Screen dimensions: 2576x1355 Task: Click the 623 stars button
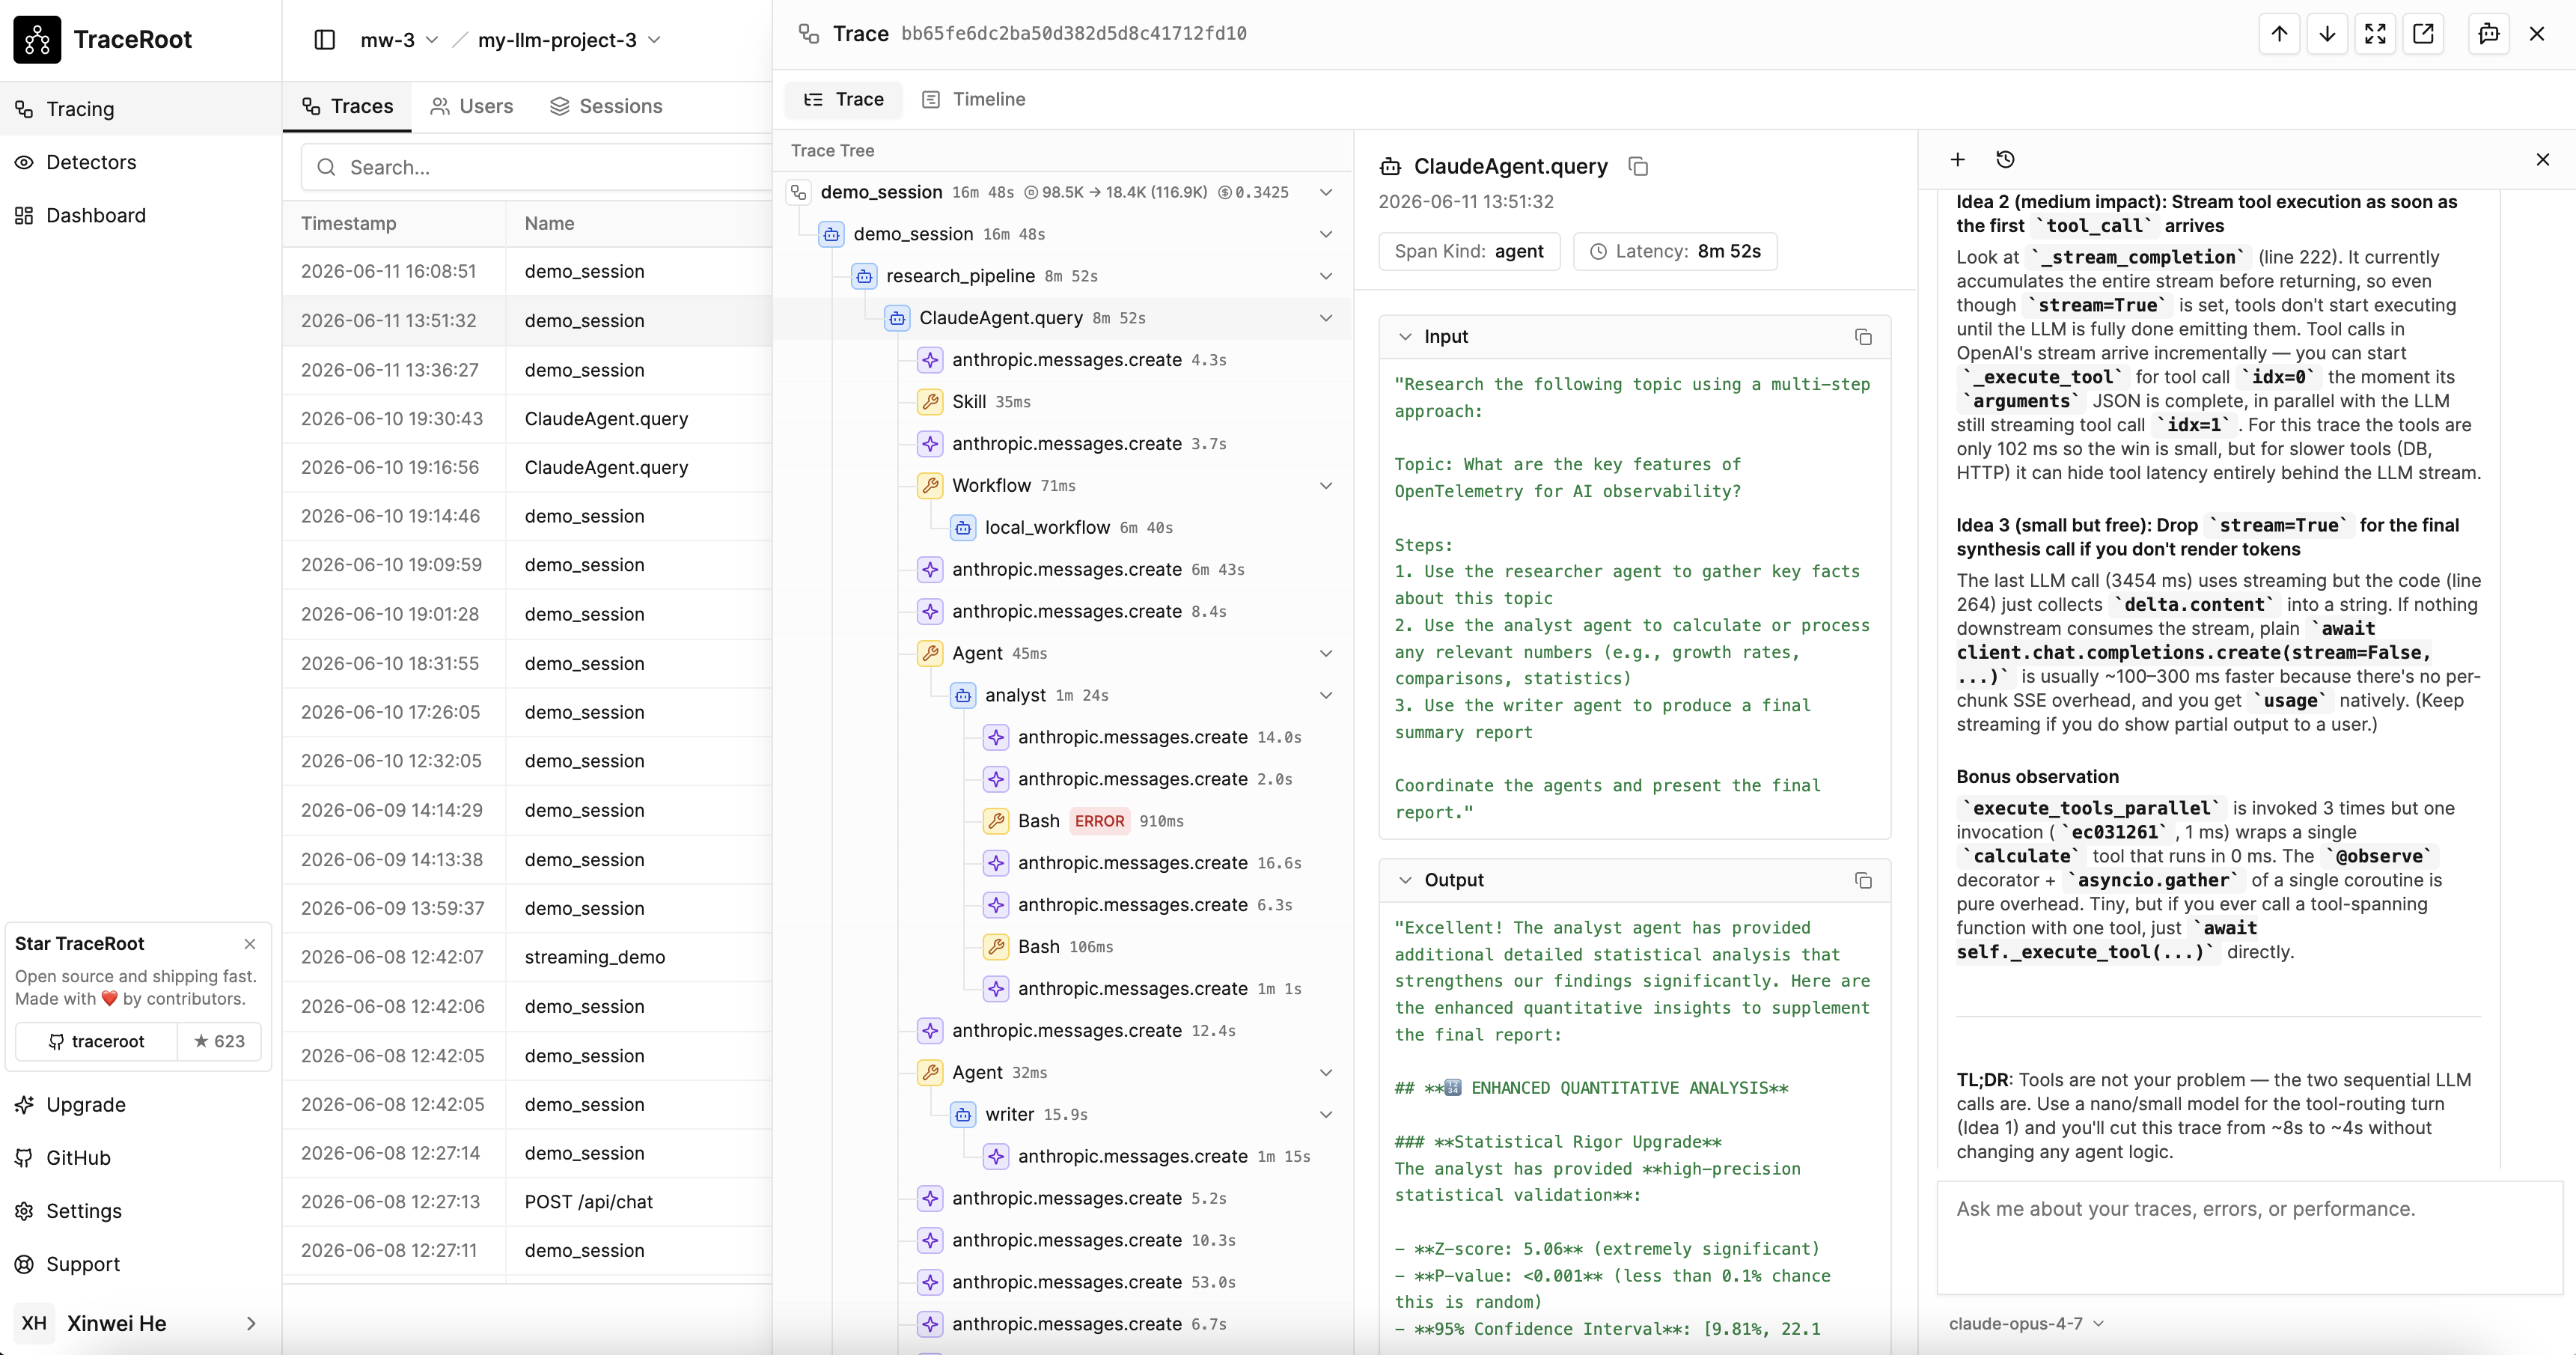pos(219,1041)
